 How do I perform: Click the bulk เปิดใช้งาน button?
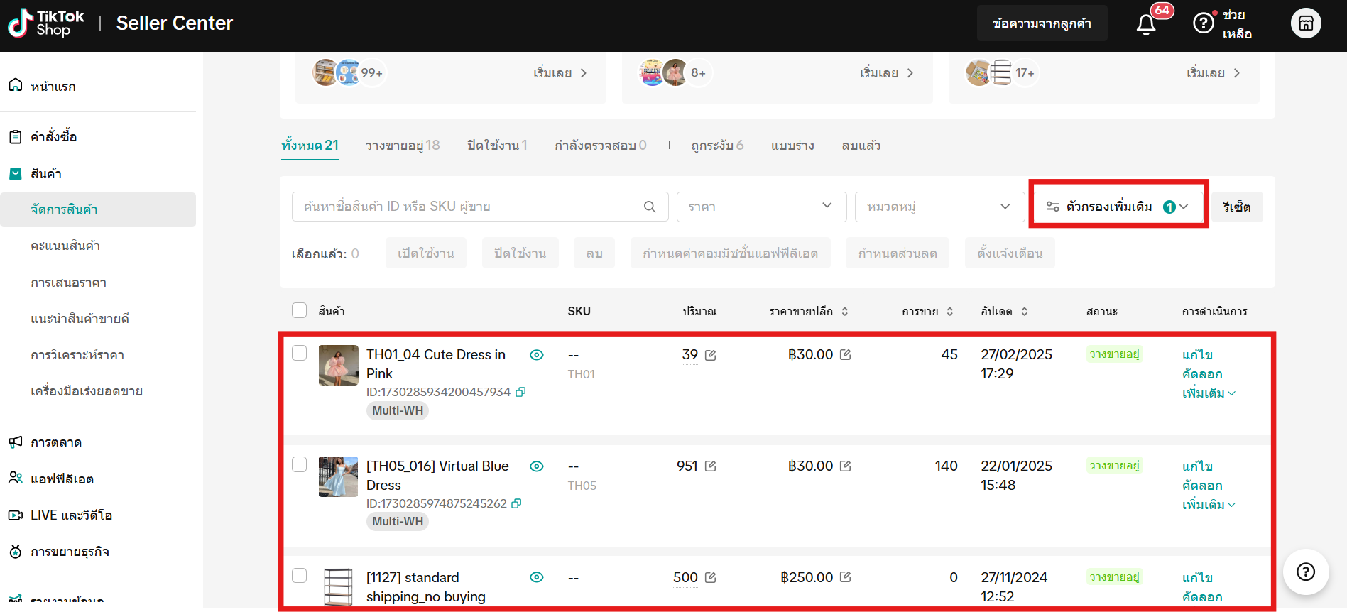click(426, 253)
